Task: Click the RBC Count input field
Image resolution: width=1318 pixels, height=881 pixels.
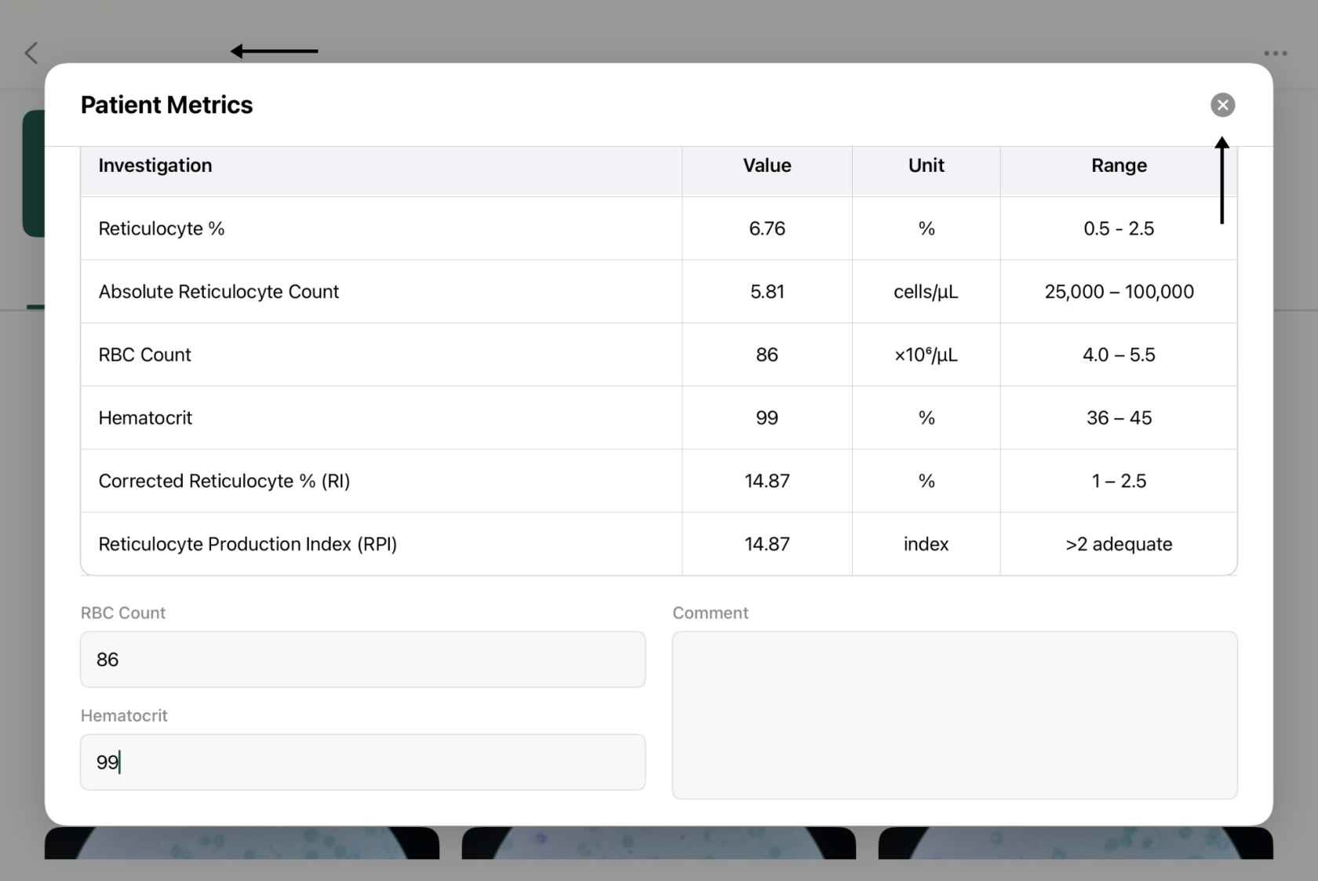Action: [362, 659]
